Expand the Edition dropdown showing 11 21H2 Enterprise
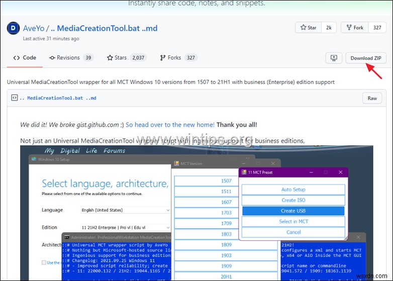 pyautogui.click(x=126, y=228)
